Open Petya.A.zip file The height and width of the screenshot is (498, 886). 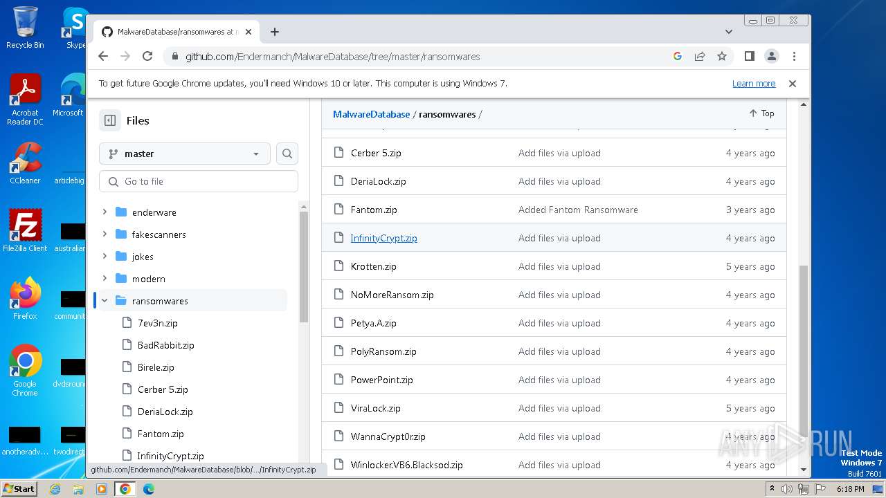click(x=374, y=323)
